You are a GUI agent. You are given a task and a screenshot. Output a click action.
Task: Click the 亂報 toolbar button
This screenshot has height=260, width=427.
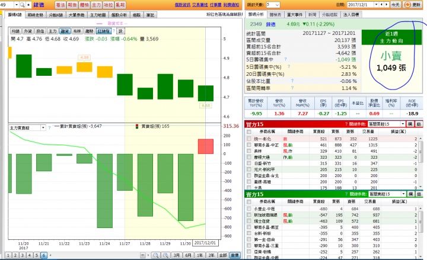click(120, 5)
